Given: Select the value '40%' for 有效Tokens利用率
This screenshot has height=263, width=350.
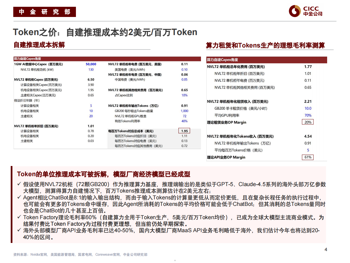Looking at the screenshot, I should (x=184, y=121).
